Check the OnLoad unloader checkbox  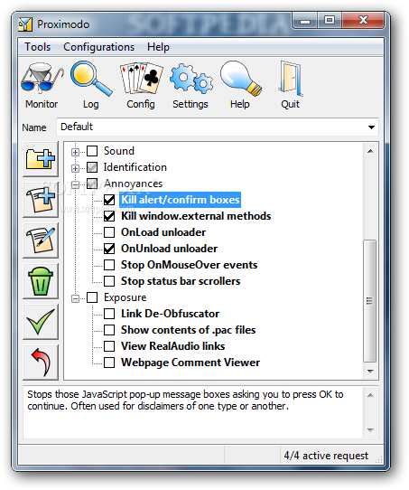[x=109, y=232]
